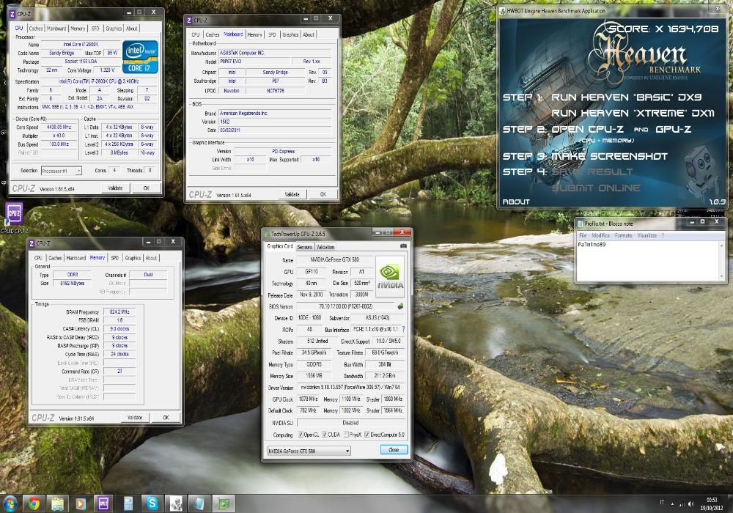
Task: Open the Processor #1 selection dropdown in CPU-Z
Action: click(62, 171)
